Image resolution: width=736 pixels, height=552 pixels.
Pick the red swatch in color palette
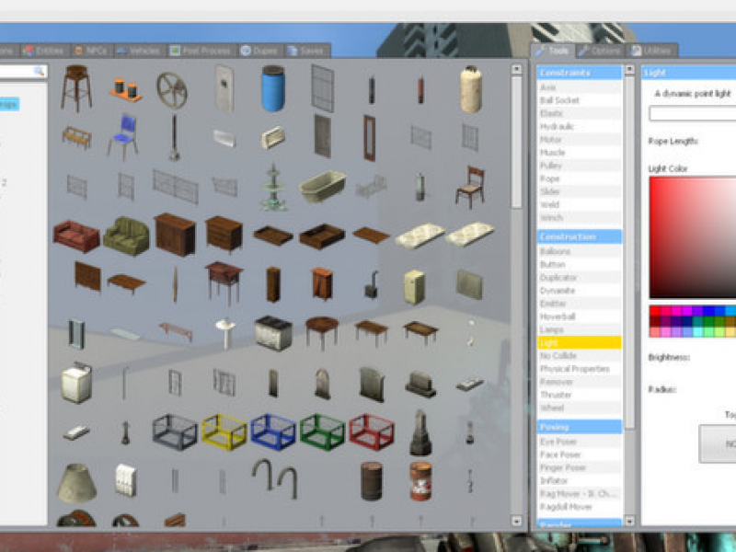655,311
